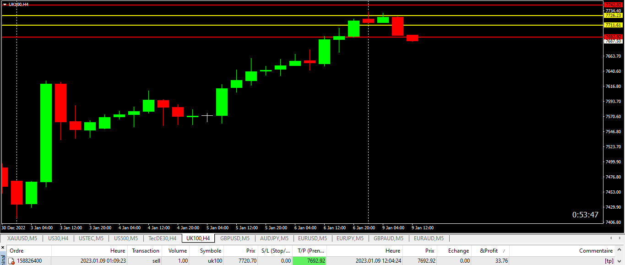Switch to the US30,H4 chart tab

[58, 238]
